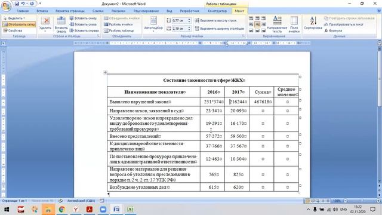
Task: Toggle middle-center cell alignment
Action: click(x=257, y=24)
